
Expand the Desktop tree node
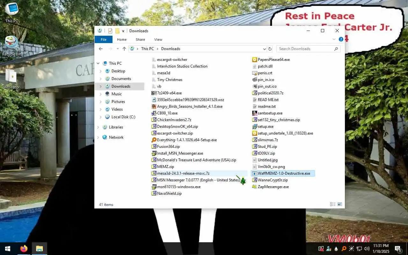coord(101,71)
